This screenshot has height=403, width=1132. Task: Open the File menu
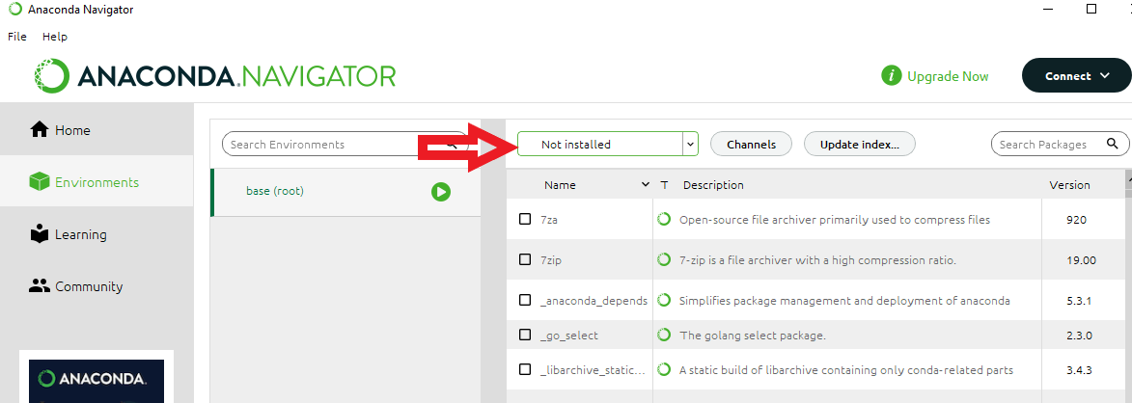click(17, 37)
